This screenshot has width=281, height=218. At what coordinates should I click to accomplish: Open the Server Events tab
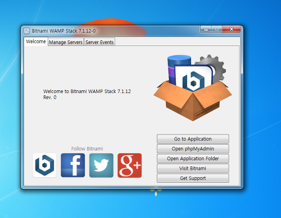pos(99,42)
